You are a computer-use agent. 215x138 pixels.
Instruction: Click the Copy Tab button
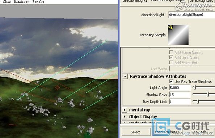199,132
